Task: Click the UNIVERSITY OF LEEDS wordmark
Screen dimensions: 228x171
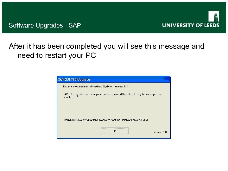Action: tap(191, 25)
